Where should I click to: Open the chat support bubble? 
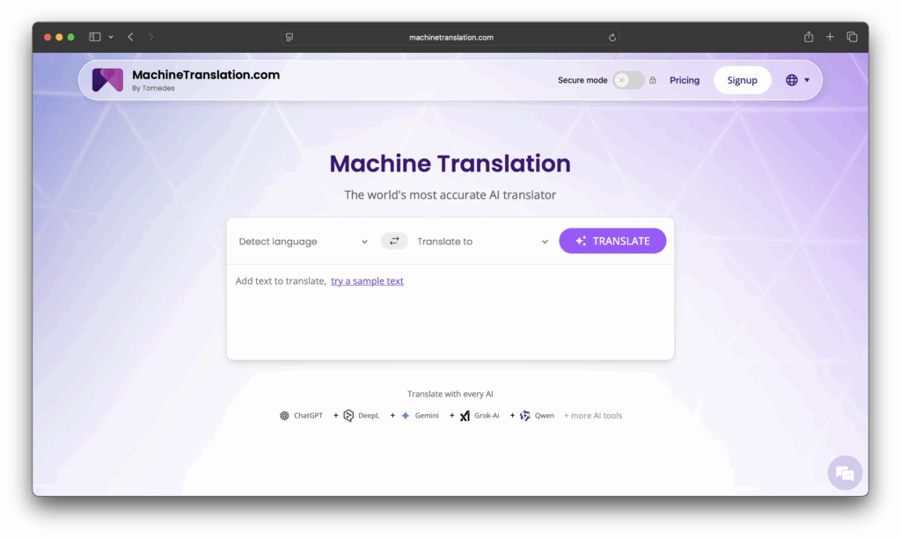click(x=845, y=473)
